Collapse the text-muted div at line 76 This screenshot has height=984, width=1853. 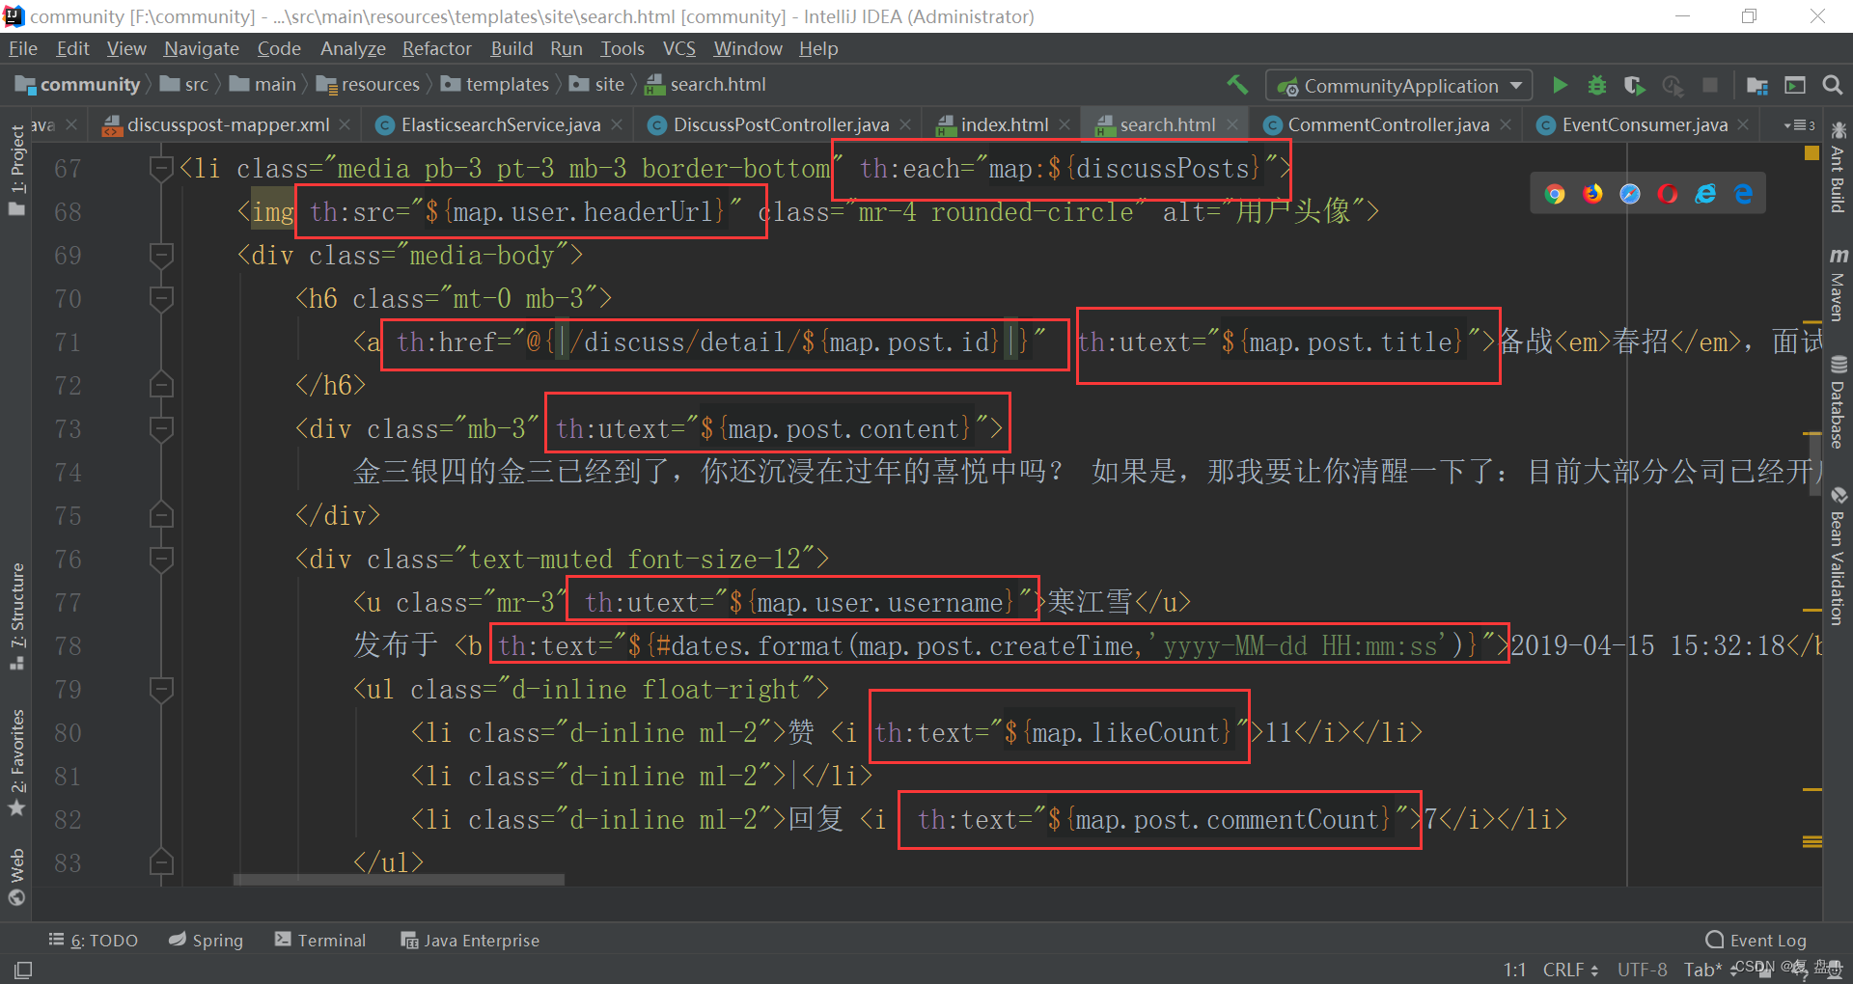161,560
